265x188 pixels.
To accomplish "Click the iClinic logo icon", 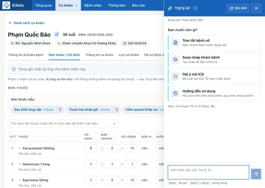I will (6, 5).
